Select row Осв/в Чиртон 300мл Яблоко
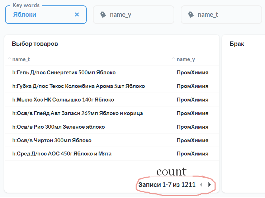Viewport: 265px width, 198px height. [112, 140]
